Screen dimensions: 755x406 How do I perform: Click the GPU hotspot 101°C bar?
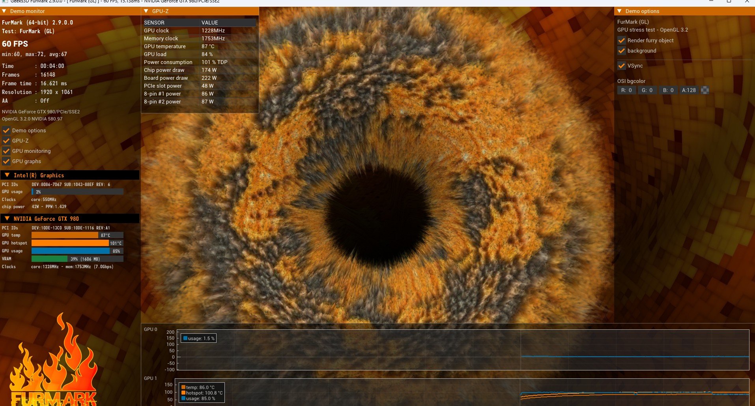point(77,243)
